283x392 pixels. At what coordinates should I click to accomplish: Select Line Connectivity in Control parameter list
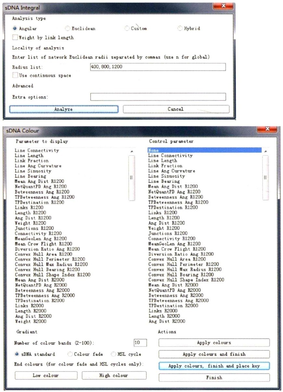pos(171,155)
